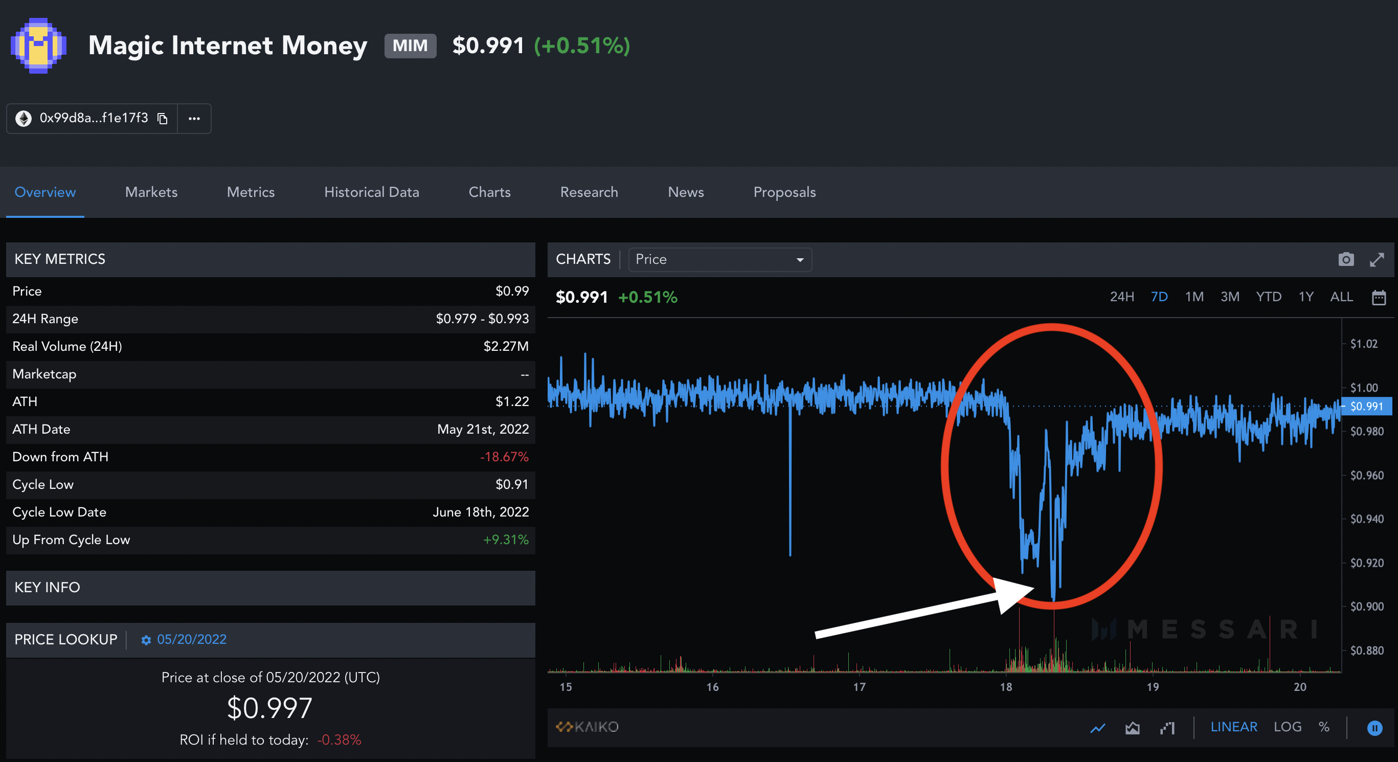Set chart scale to LINEAR
Screen dimensions: 1398x762
tap(1233, 727)
